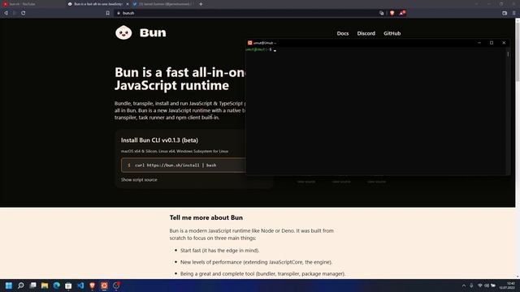Switch to Brave browser on taskbar

tap(92, 286)
